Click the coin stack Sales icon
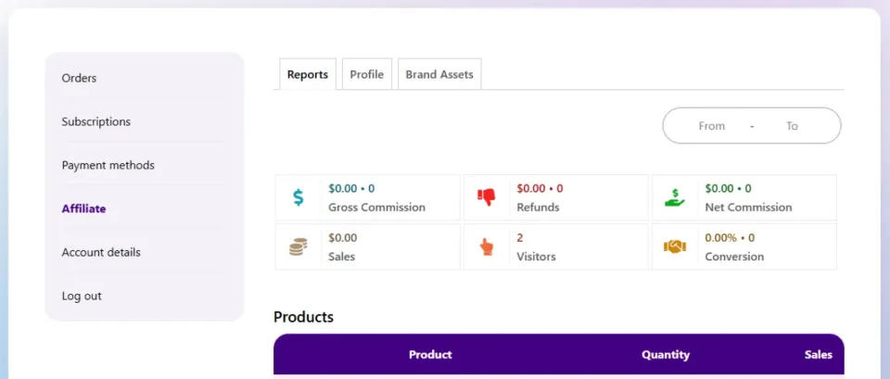 298,246
